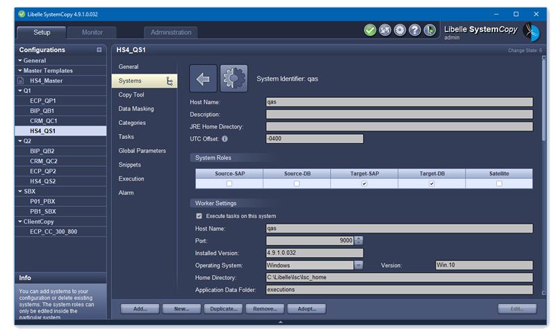Open the Operating System dropdown
The width and height of the screenshot is (556, 332).
[x=359, y=265]
